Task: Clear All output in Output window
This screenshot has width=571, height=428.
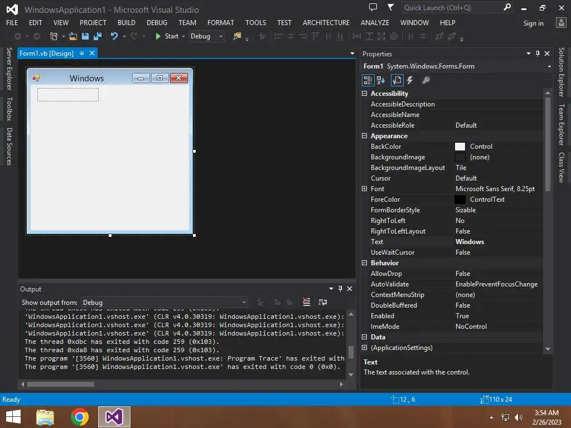Action: 307,301
